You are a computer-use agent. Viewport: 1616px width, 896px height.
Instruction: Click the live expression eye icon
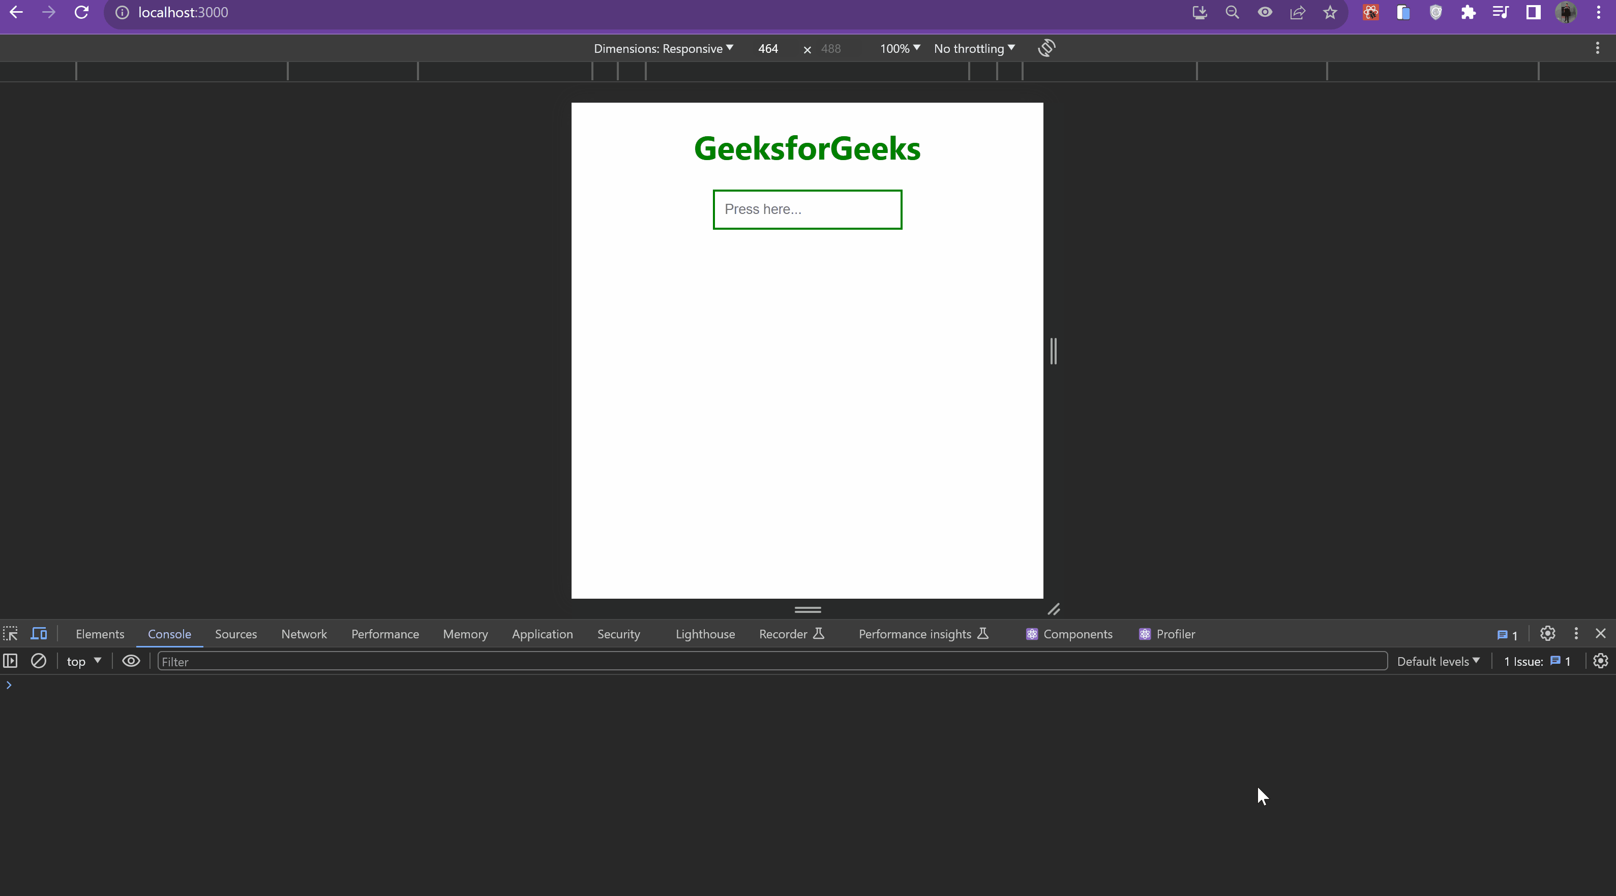(131, 661)
